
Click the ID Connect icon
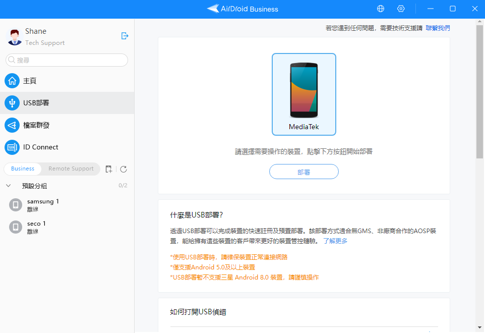[12, 147]
